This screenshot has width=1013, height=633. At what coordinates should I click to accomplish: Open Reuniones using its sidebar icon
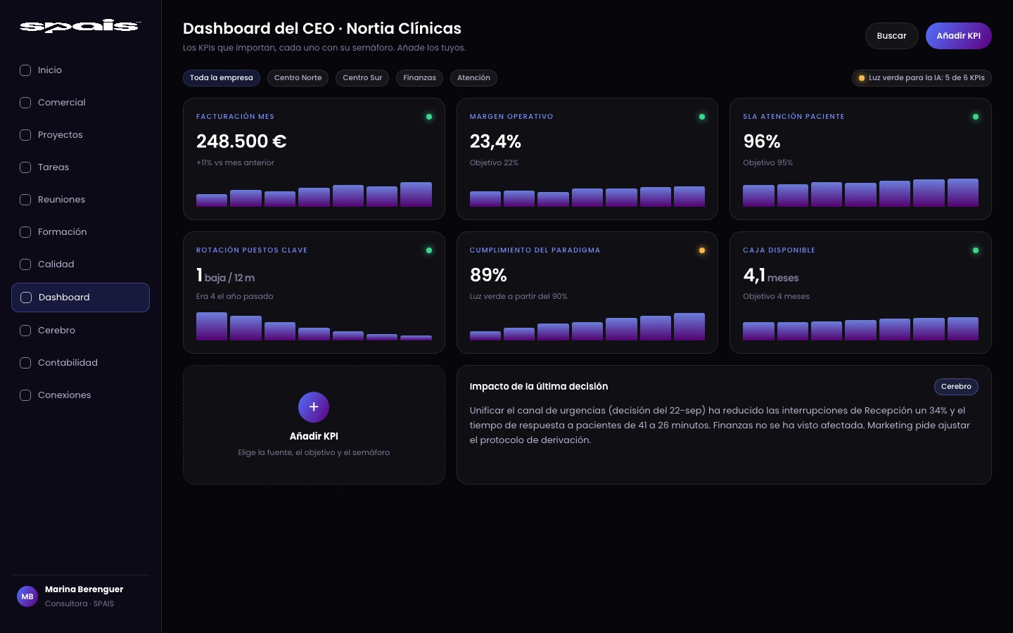25,200
